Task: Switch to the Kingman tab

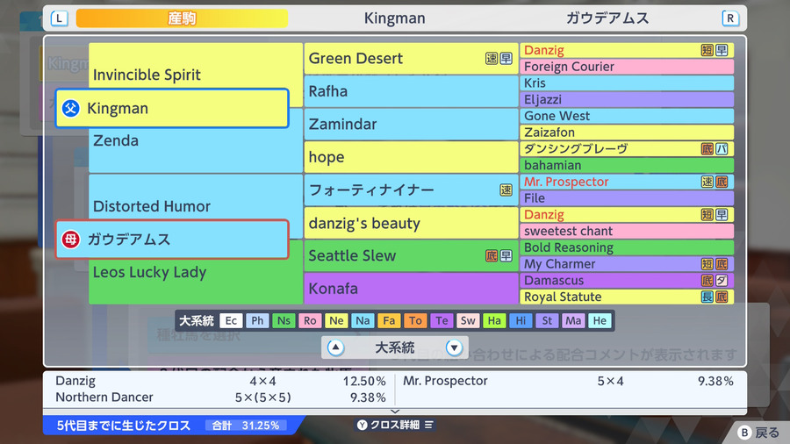Action: [x=394, y=18]
